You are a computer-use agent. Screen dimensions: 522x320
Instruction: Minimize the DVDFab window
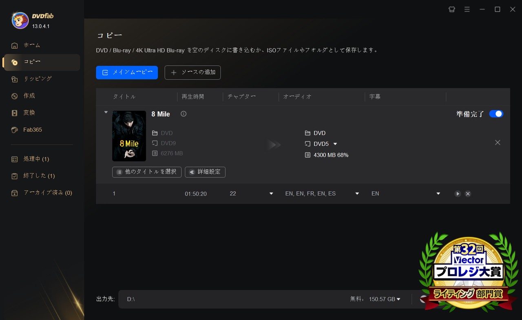pyautogui.click(x=482, y=9)
